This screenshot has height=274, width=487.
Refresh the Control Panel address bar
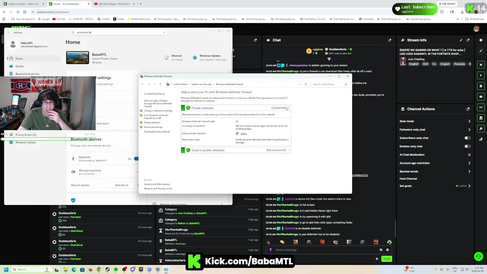306,84
